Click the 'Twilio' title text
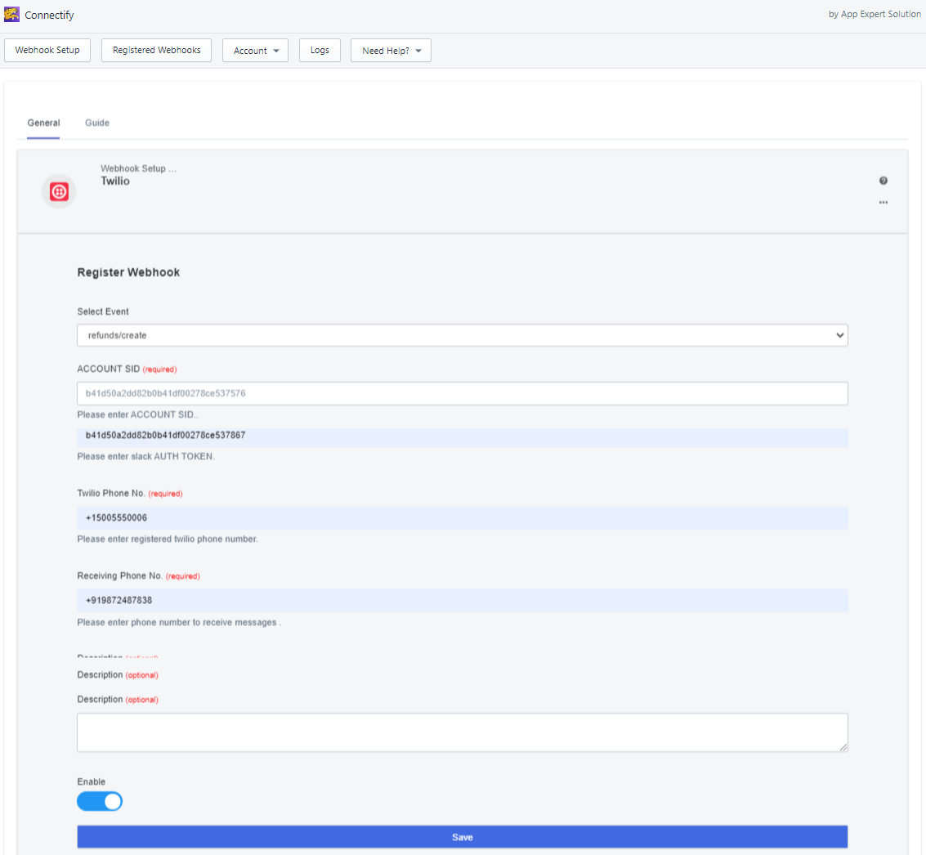The height and width of the screenshot is (855, 926). coord(115,181)
